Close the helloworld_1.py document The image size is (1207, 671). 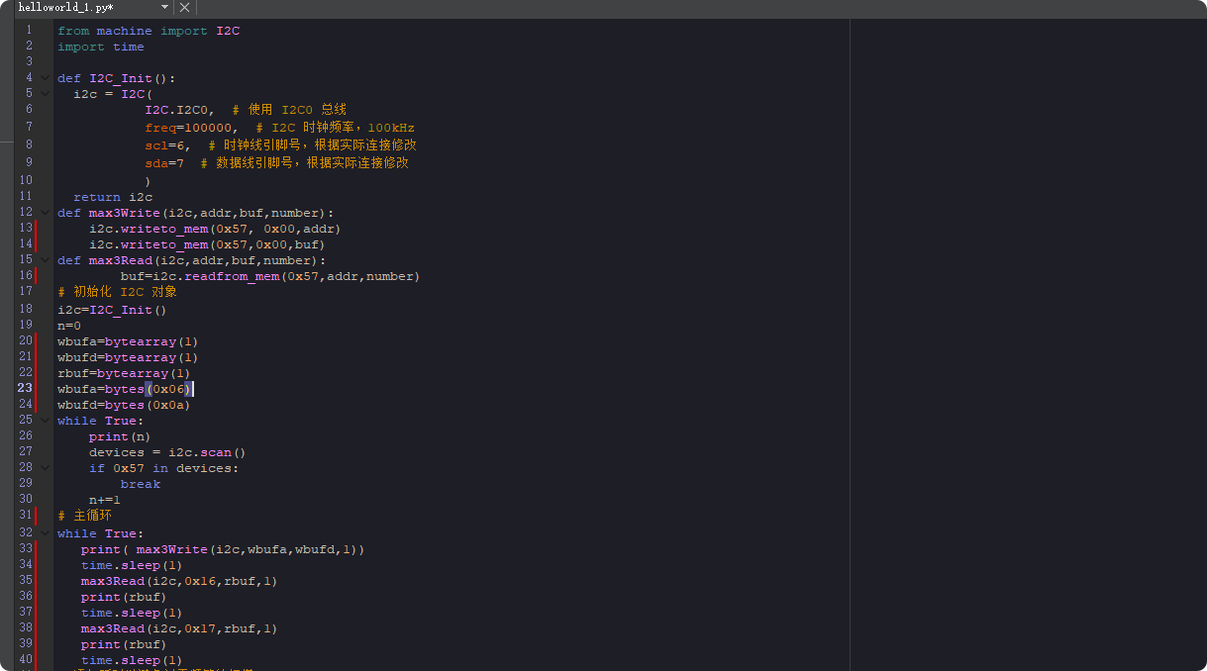[185, 7]
